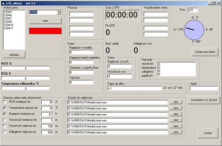Maximize the LCD_eleres window
This screenshot has height=146, width=222.
[214, 3]
